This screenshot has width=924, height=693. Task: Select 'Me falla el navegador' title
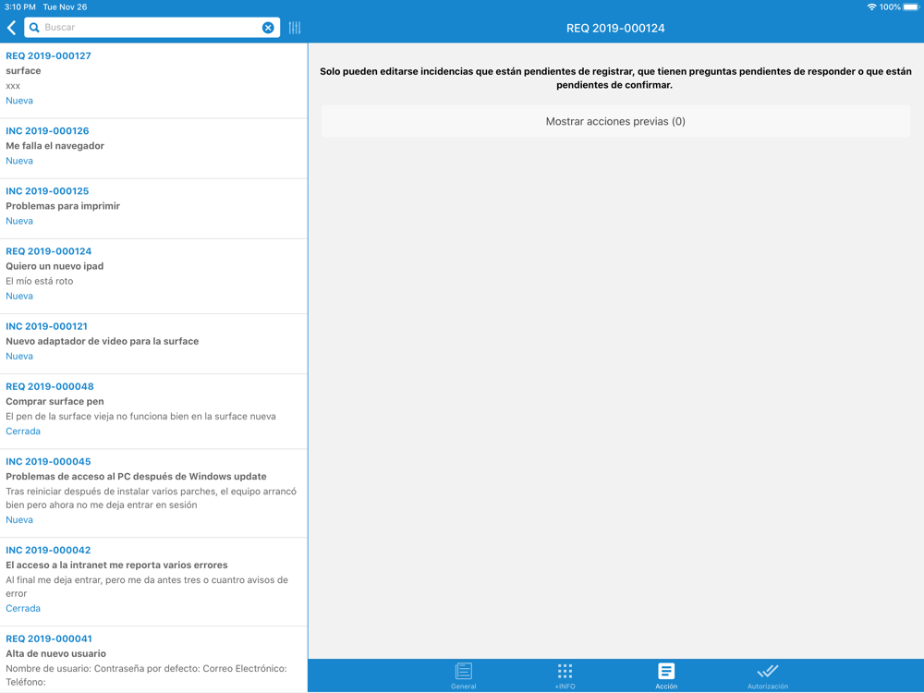click(x=55, y=146)
